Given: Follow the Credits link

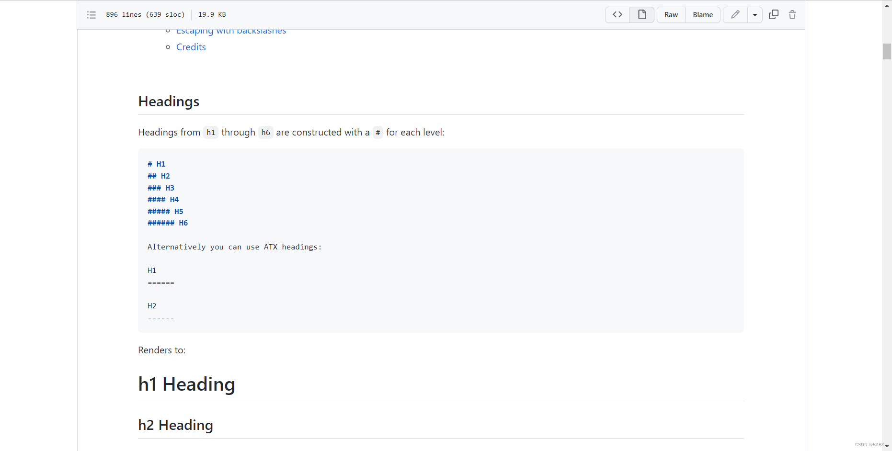Looking at the screenshot, I should [191, 47].
